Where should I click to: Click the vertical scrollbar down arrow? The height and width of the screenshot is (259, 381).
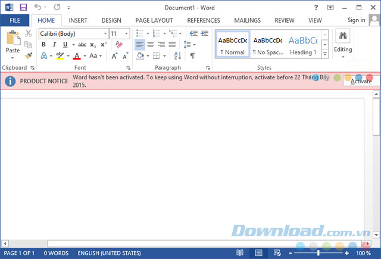(x=376, y=235)
